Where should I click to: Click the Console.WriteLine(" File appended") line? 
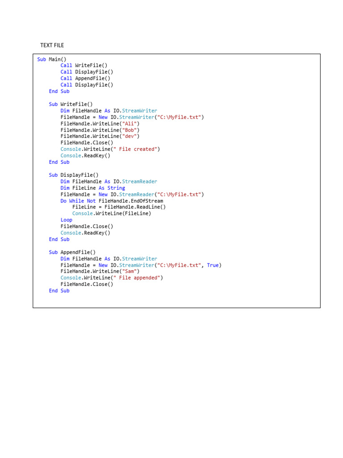111,278
